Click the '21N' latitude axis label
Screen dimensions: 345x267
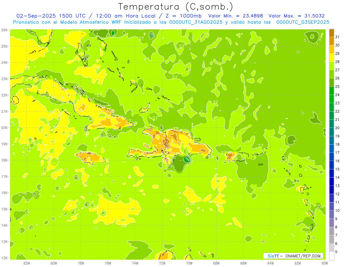(5, 111)
